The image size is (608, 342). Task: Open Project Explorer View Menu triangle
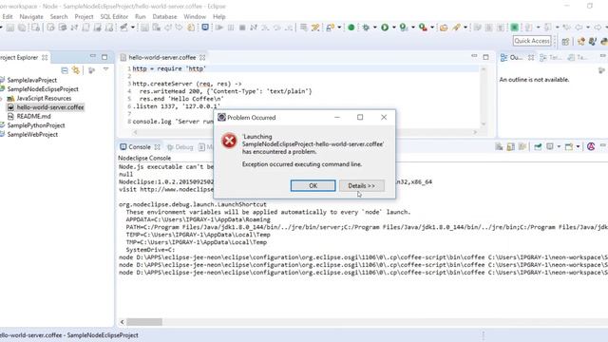[x=105, y=69]
